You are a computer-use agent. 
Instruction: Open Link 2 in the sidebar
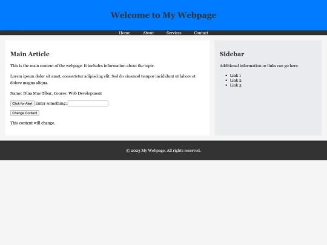(x=236, y=80)
